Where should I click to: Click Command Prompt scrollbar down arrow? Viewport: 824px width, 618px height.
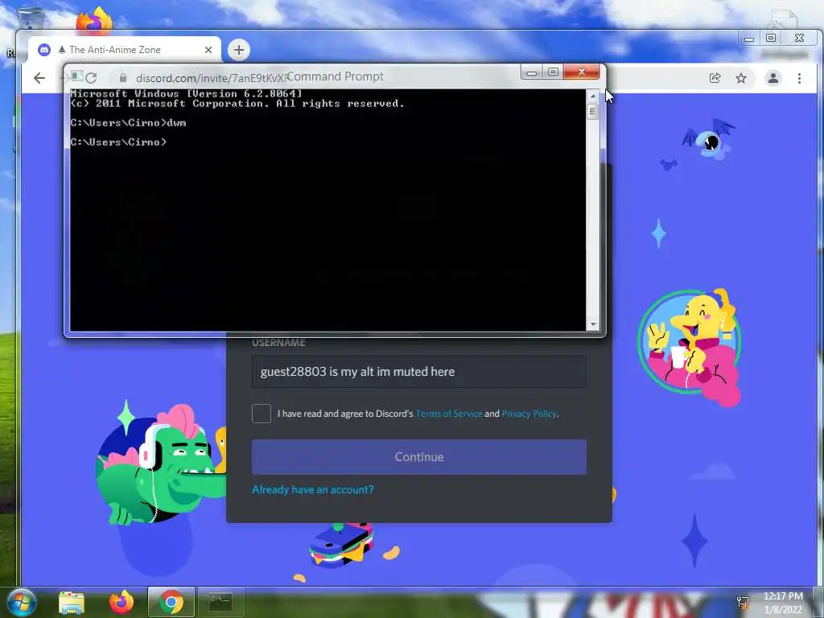tap(593, 324)
